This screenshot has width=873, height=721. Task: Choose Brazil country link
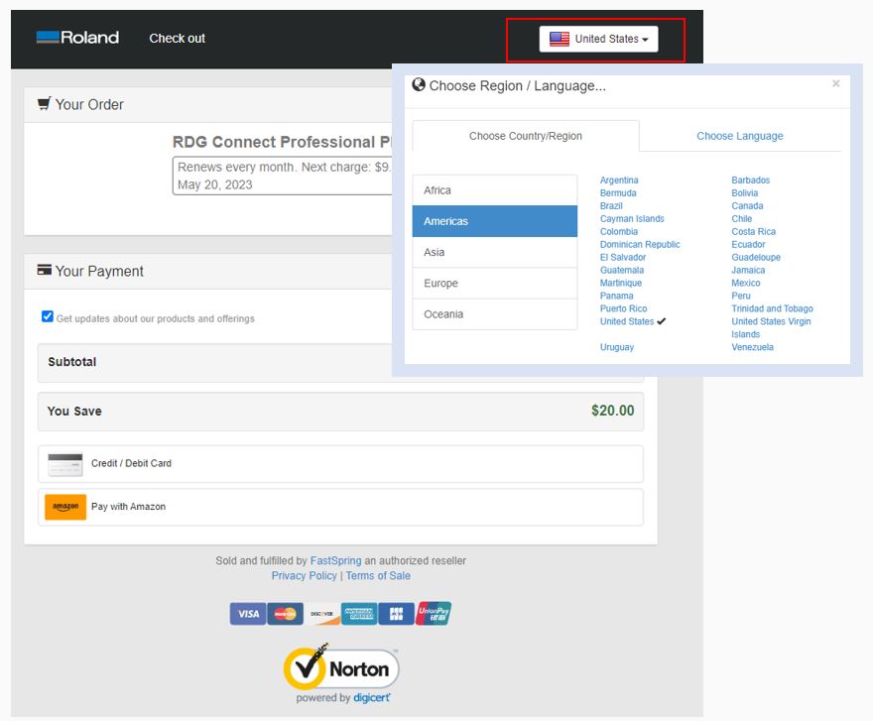[x=611, y=205]
